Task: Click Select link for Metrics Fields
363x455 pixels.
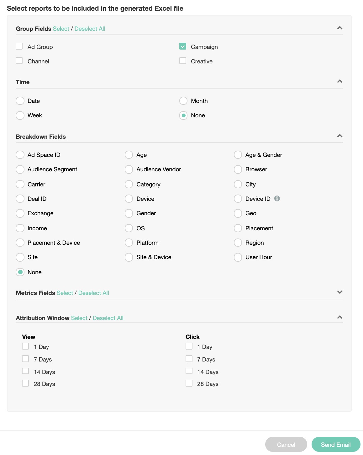Action: (x=65, y=293)
